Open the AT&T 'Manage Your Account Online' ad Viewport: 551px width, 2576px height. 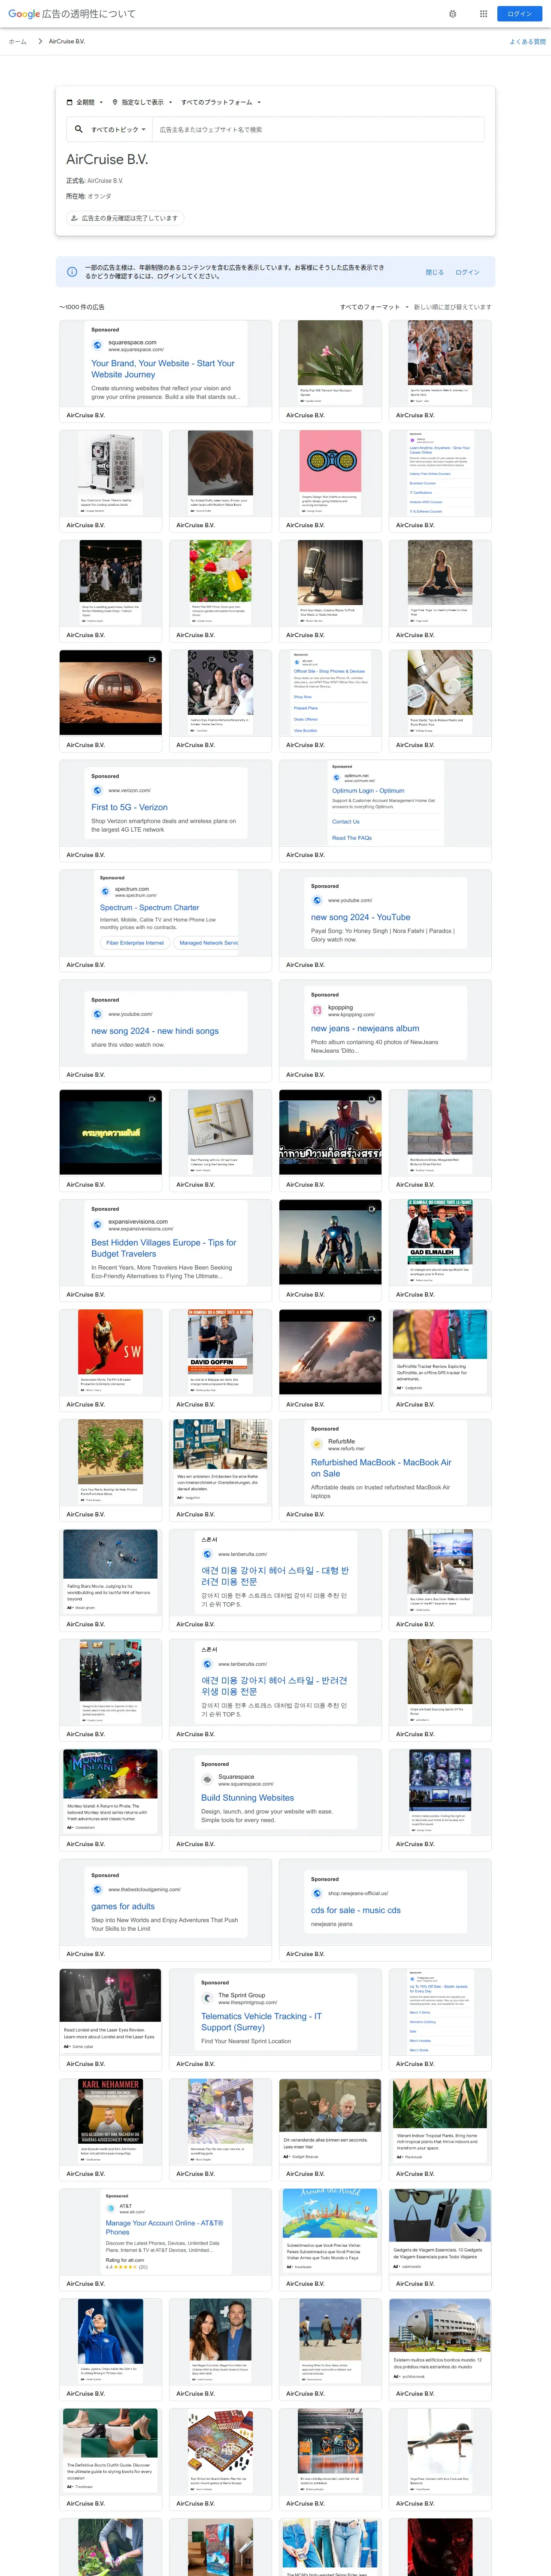coord(165,2240)
